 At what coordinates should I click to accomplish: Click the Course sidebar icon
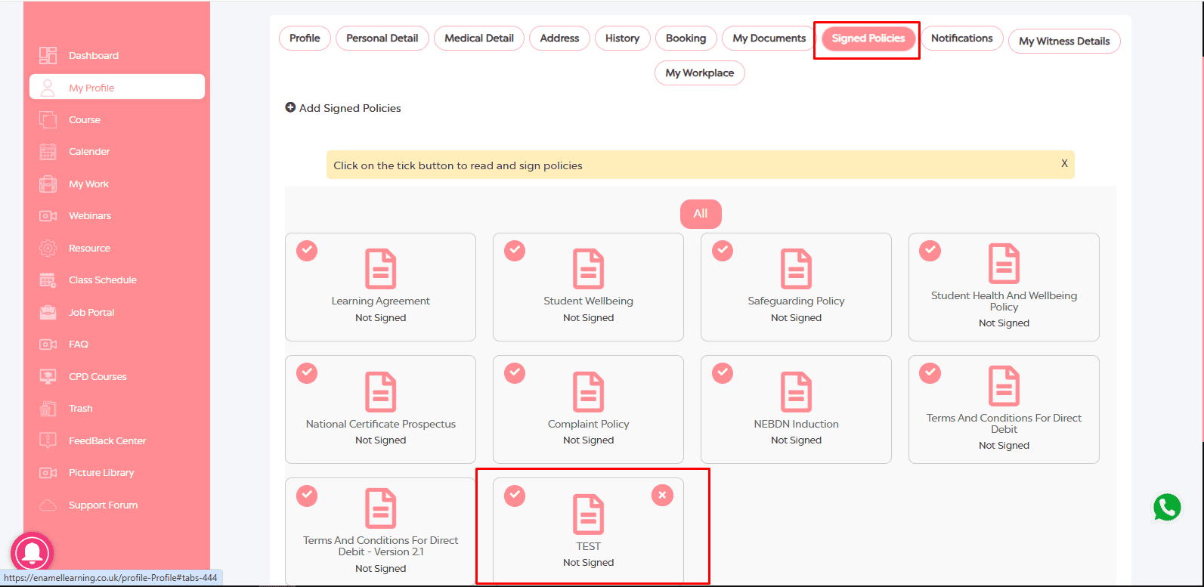(48, 119)
